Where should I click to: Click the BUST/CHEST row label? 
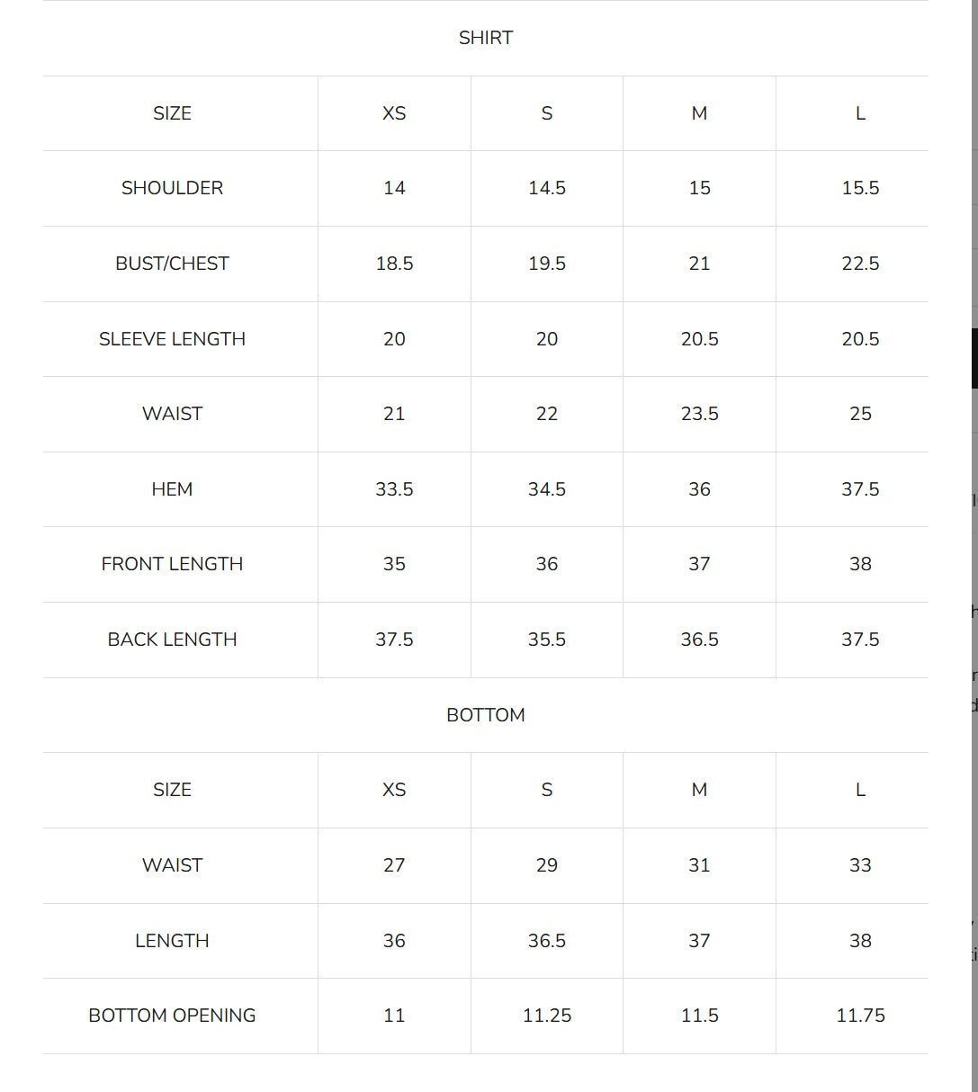pyautogui.click(x=172, y=264)
